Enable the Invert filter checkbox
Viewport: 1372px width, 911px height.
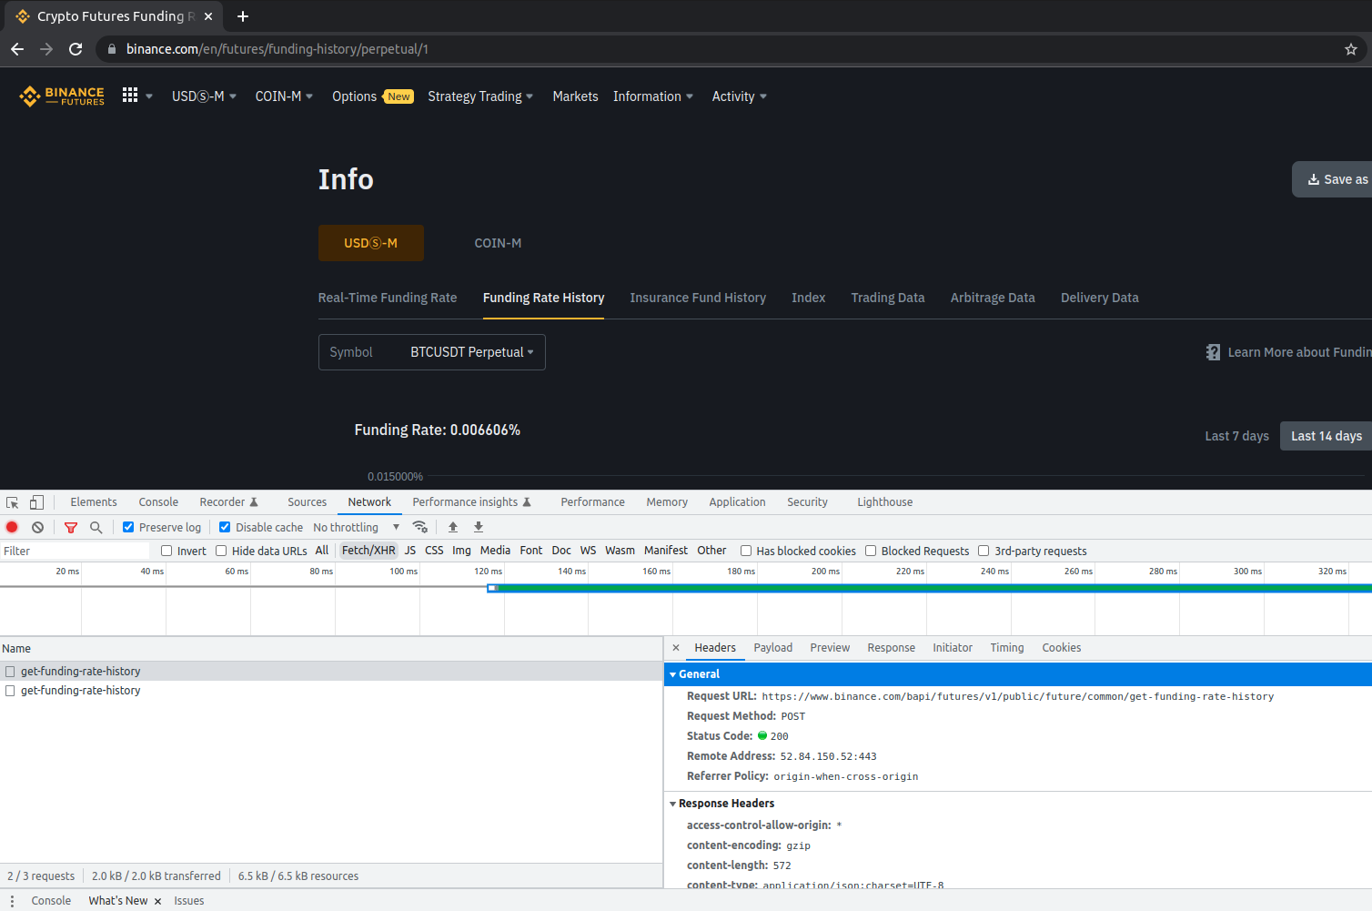pyautogui.click(x=166, y=551)
